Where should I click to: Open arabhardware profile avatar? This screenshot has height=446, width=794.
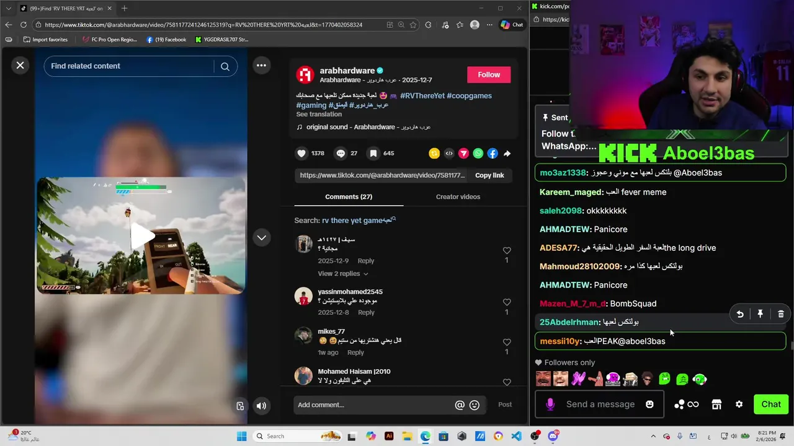click(x=305, y=74)
